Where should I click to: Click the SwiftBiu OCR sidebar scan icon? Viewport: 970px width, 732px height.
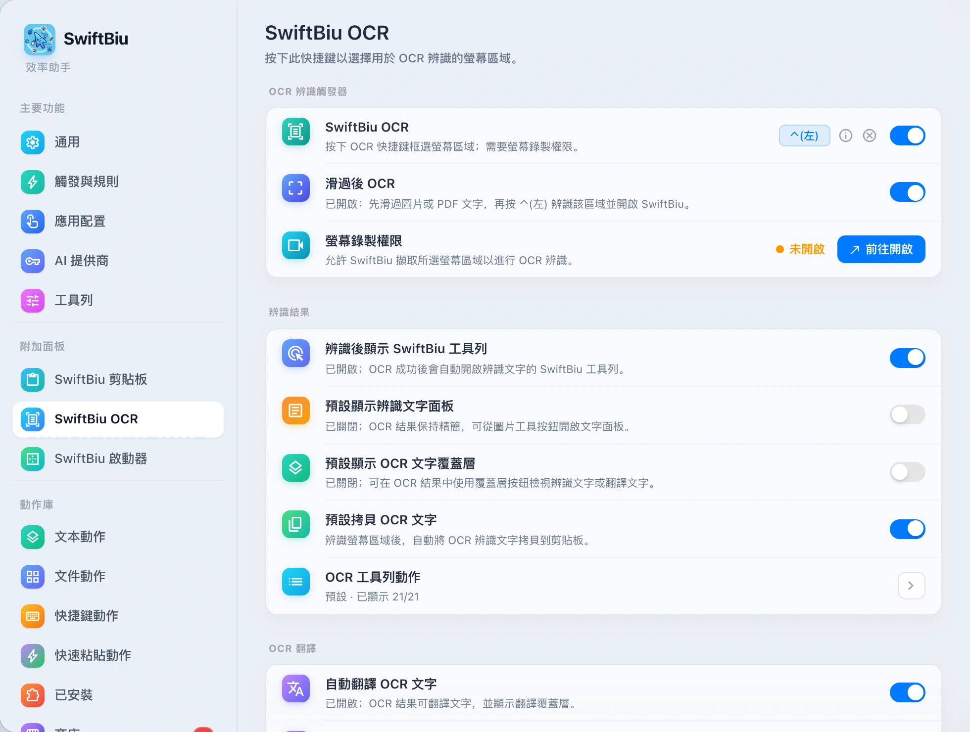[x=33, y=419]
